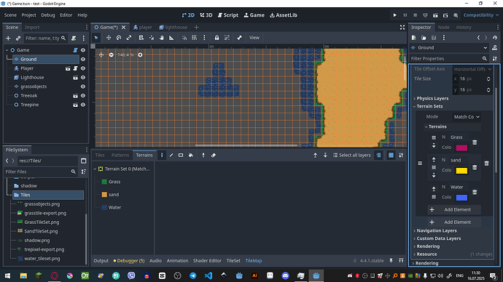Activate the eraser tool in TileMap panel
503x282 pixels.
coord(214,155)
